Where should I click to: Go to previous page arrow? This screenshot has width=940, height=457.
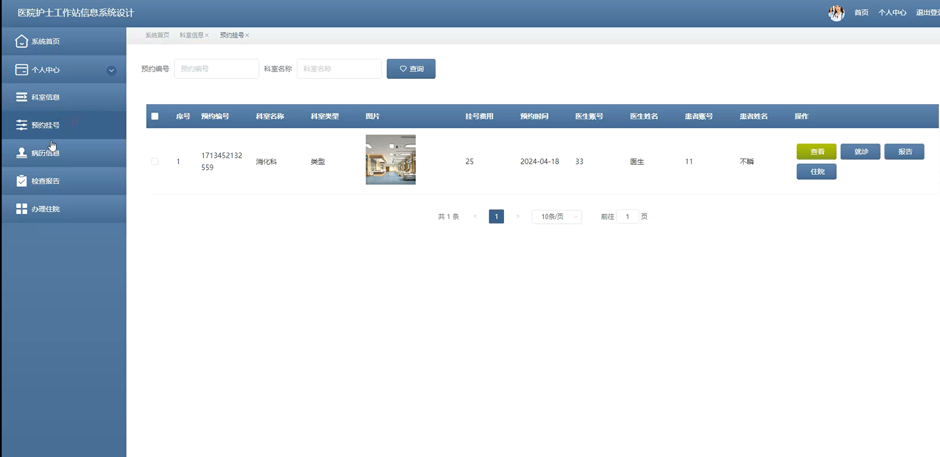[475, 216]
